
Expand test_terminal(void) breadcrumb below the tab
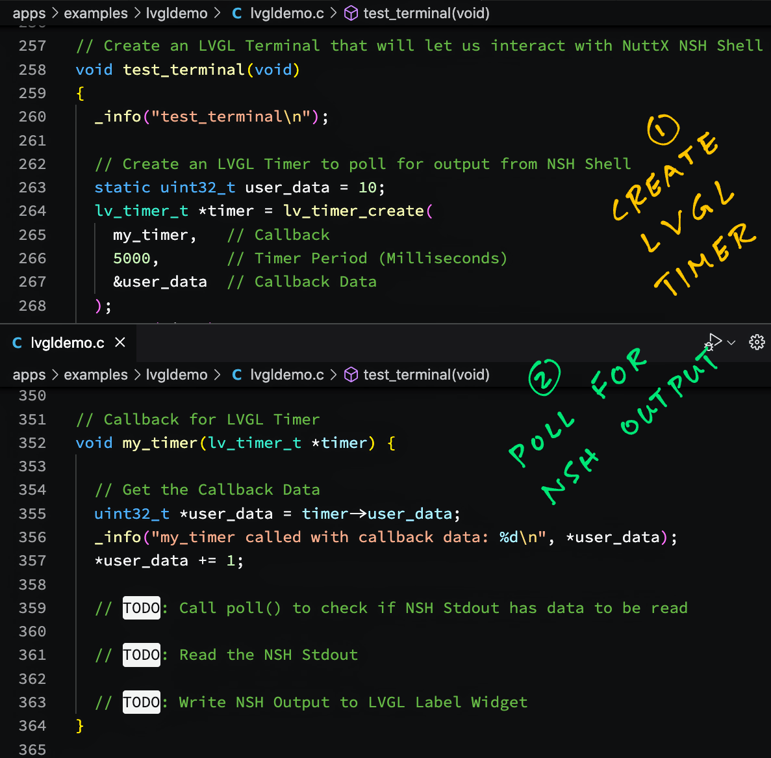(x=426, y=374)
